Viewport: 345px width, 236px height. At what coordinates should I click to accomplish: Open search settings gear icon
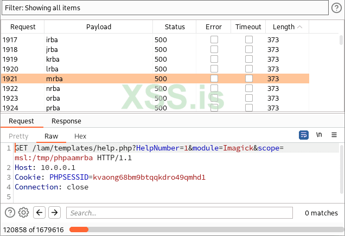[23, 213]
